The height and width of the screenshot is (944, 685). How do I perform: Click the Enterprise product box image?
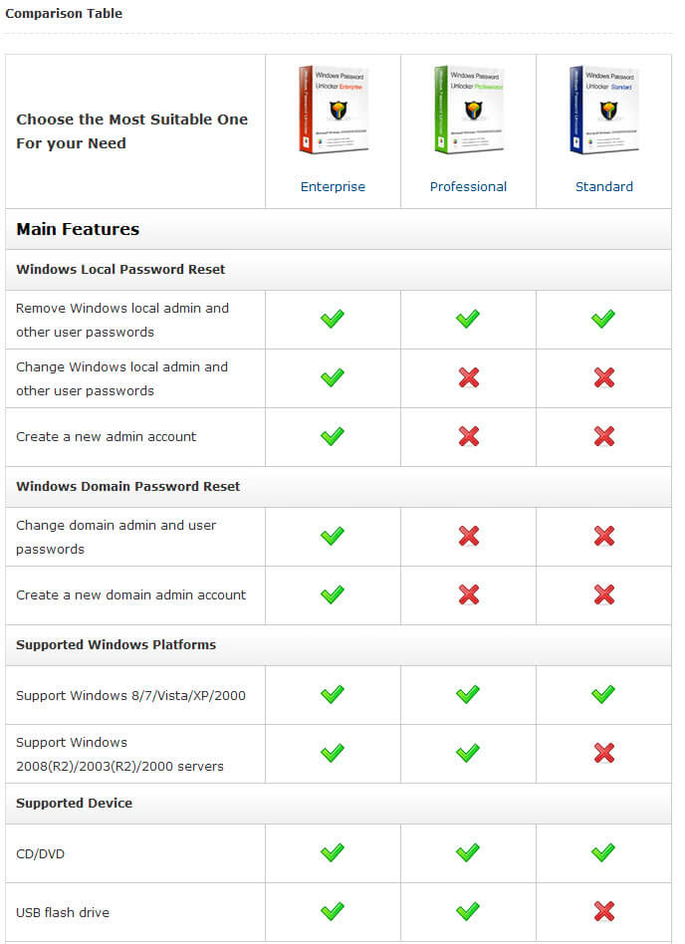[x=334, y=110]
